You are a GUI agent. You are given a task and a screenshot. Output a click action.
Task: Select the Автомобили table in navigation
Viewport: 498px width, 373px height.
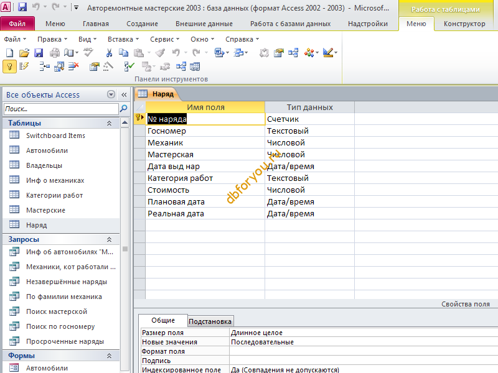pyautogui.click(x=47, y=150)
